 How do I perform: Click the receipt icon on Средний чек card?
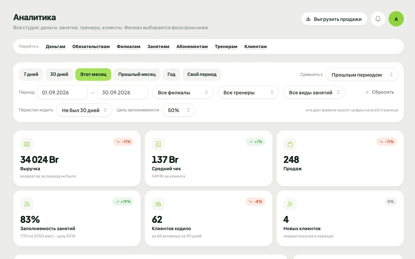tap(158, 144)
